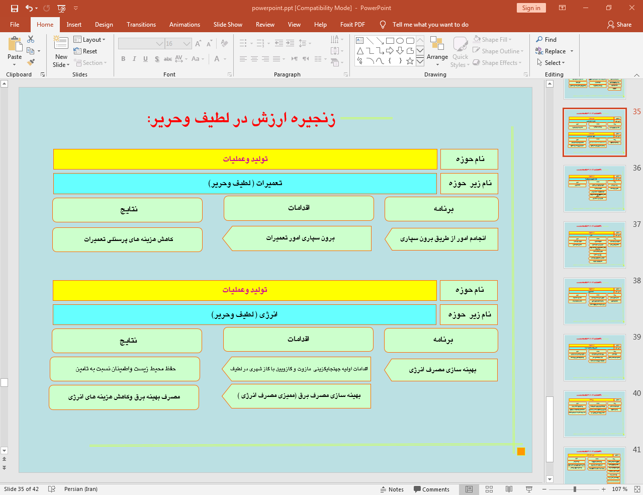Insert a New Slide
The image size is (643, 495).
click(61, 52)
